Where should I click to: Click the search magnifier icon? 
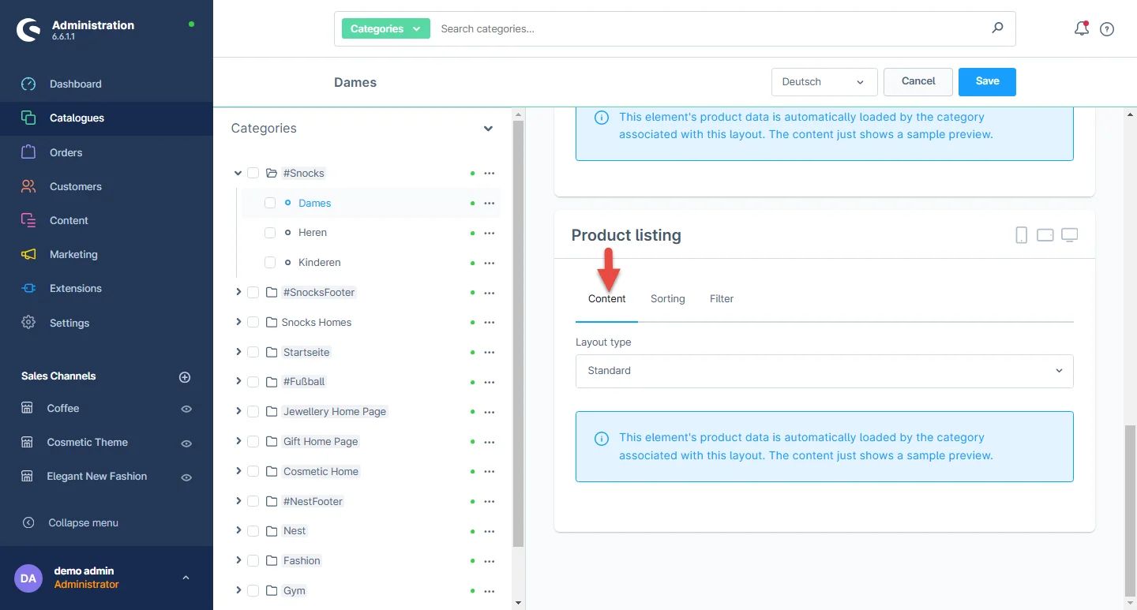click(x=997, y=28)
